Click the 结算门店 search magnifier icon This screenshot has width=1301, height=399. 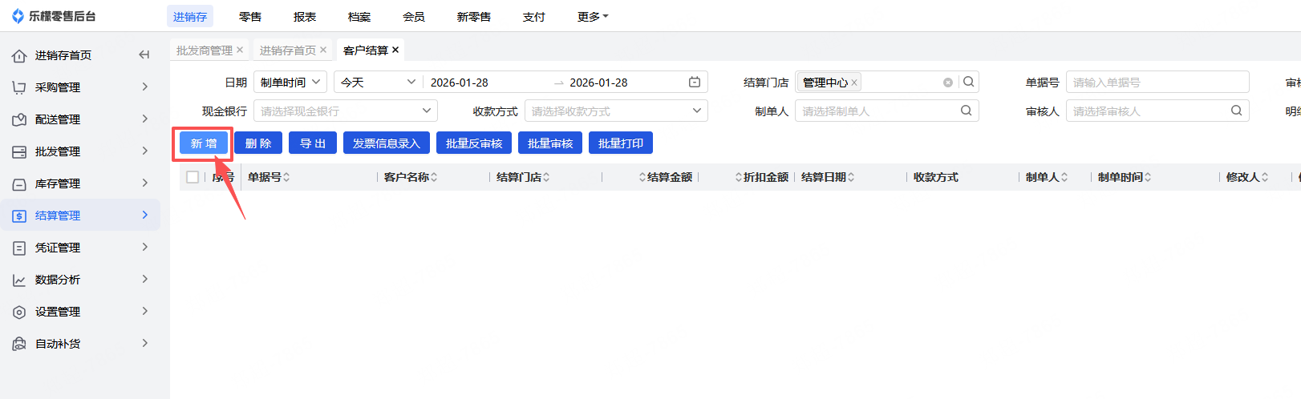969,82
